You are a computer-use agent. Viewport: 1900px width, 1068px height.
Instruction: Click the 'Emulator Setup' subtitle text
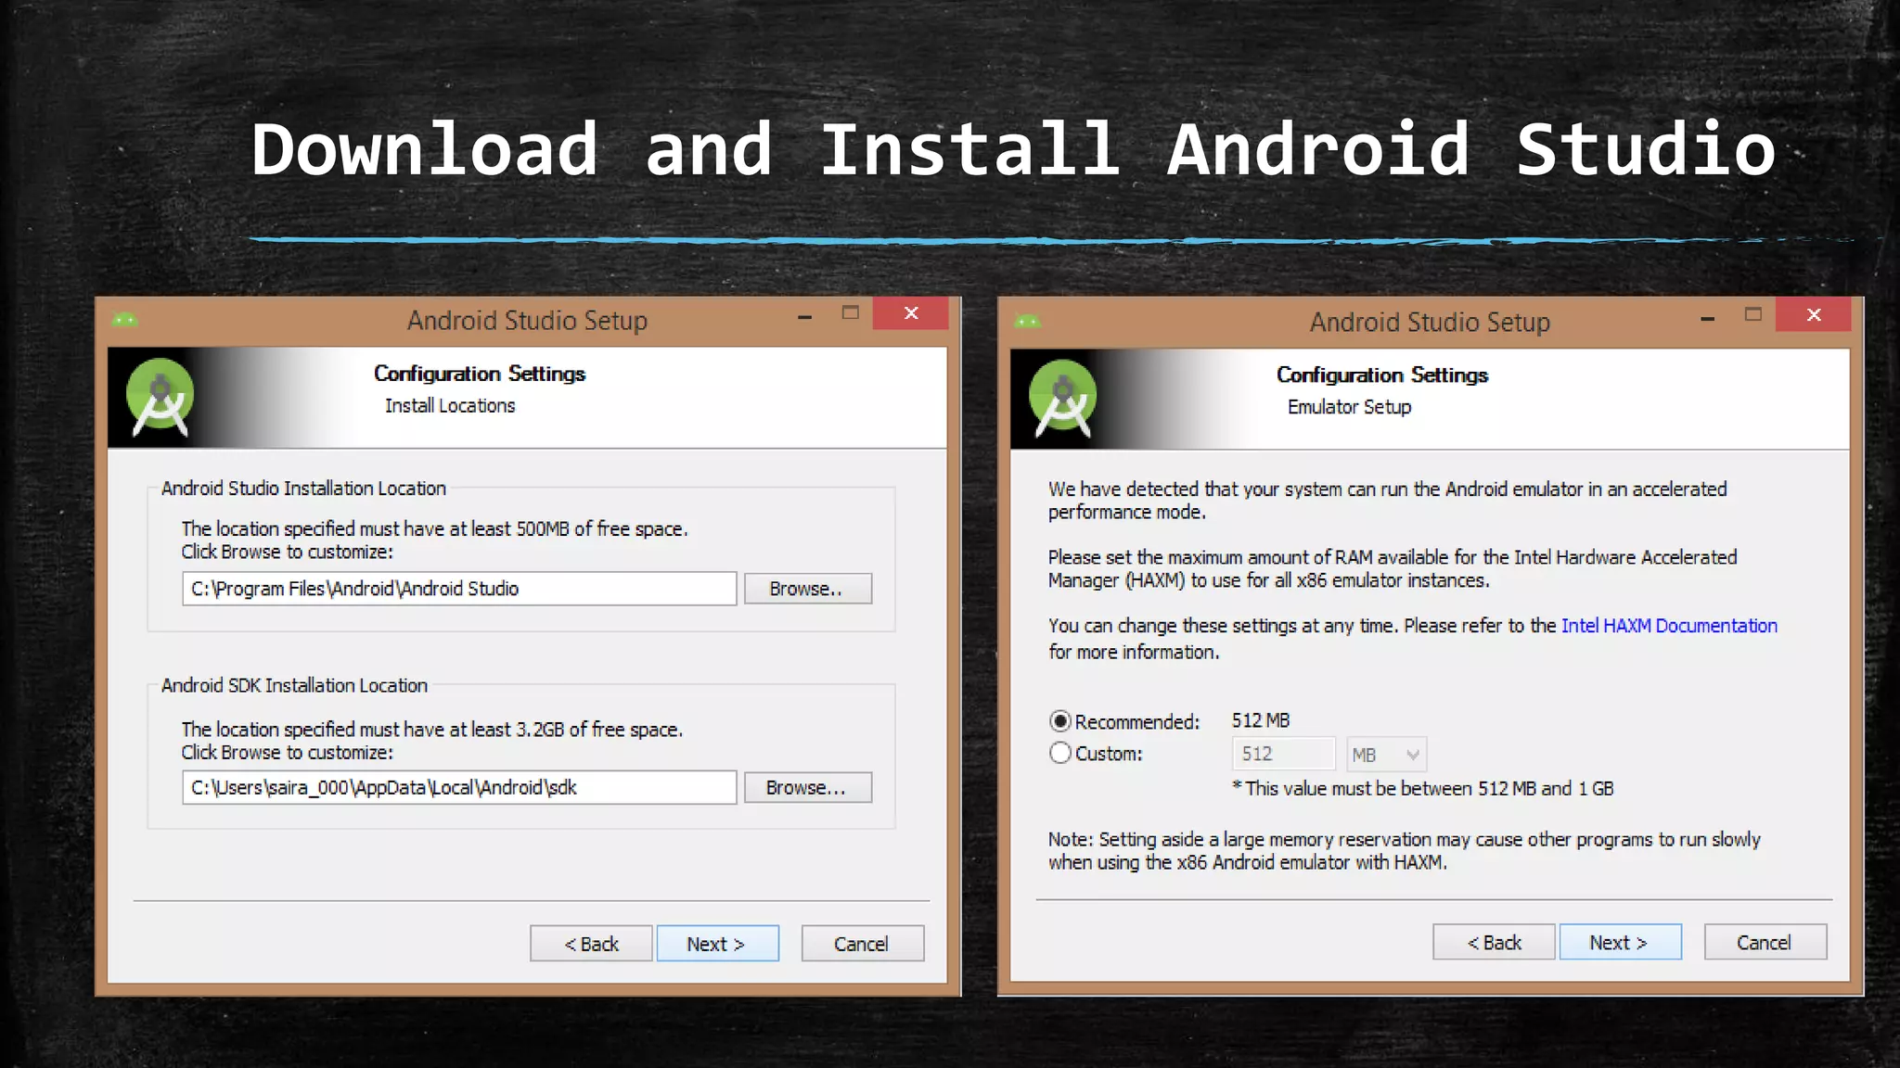[x=1349, y=408]
